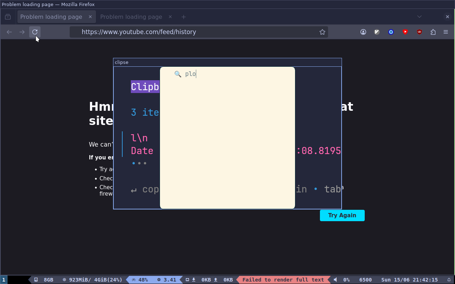Click the upload arrow icon beside 0KB
This screenshot has width=455, height=284.
pos(216,280)
